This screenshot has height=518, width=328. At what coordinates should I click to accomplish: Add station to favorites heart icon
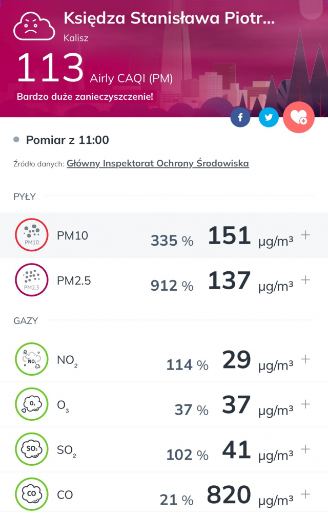coord(299,117)
